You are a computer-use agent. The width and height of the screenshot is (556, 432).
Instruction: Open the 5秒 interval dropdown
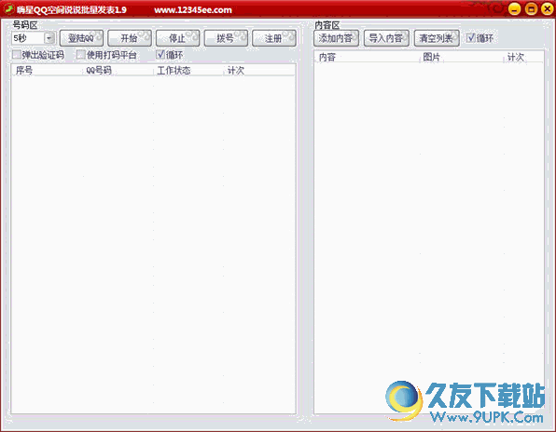pyautogui.click(x=49, y=38)
